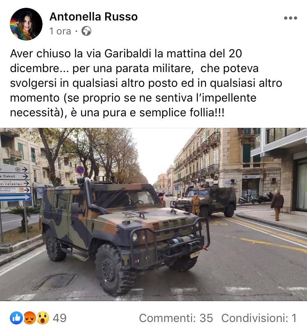The height and width of the screenshot is (331, 307).
Task: Click the angry face reaction icon
Action: pos(29,318)
